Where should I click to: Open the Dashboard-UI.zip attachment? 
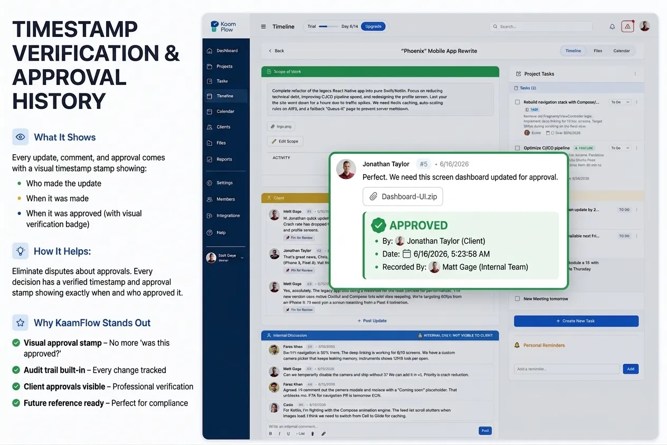point(403,196)
